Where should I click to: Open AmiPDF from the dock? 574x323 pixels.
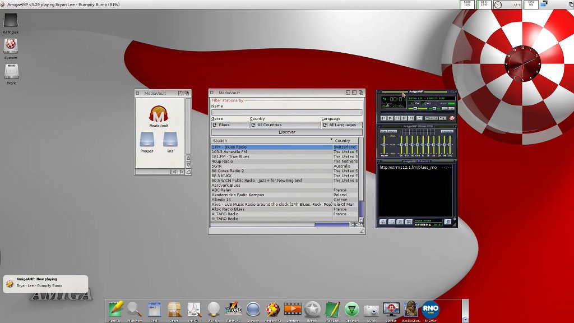[194, 310]
